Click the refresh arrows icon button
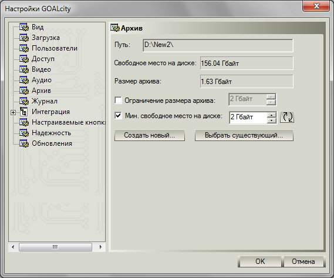The height and width of the screenshot is (278, 334). click(x=287, y=117)
